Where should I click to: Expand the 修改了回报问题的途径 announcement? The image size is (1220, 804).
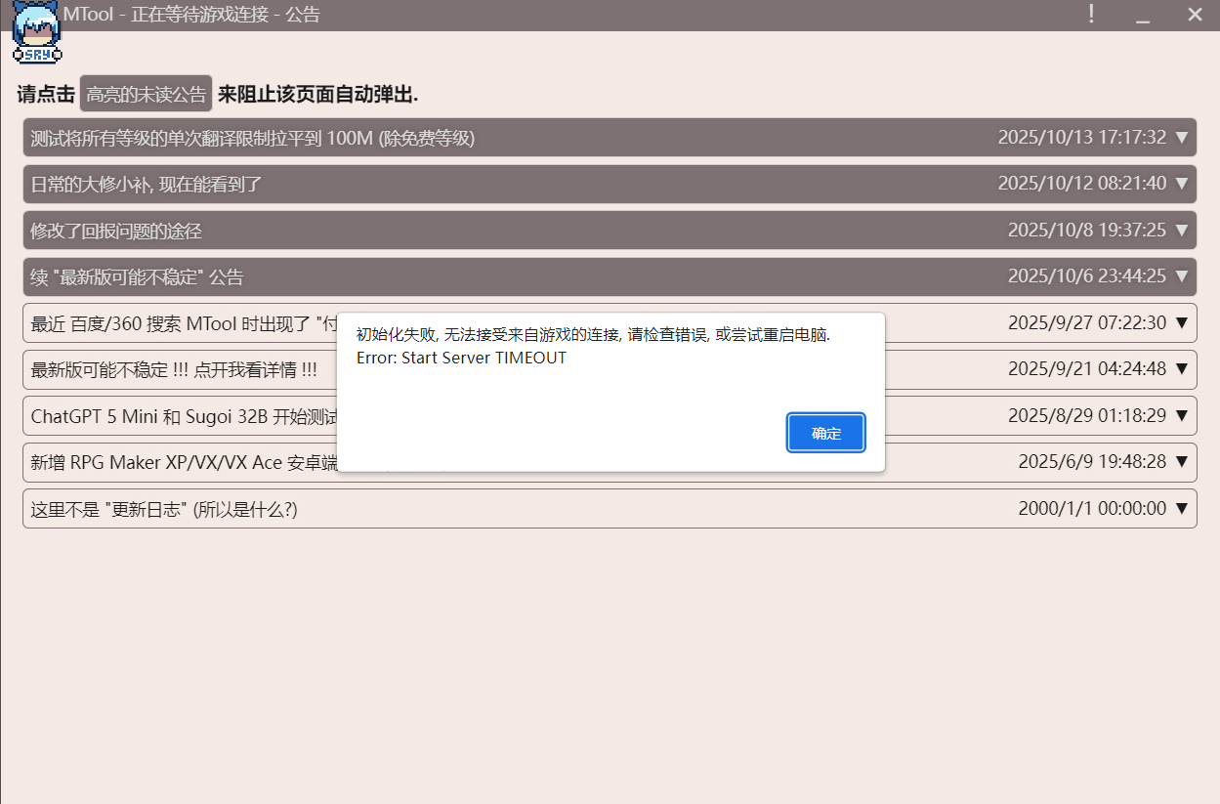point(1181,230)
